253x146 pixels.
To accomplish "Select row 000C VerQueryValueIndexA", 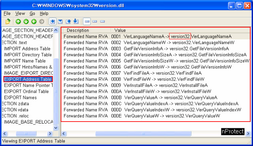I will click(156, 103).
